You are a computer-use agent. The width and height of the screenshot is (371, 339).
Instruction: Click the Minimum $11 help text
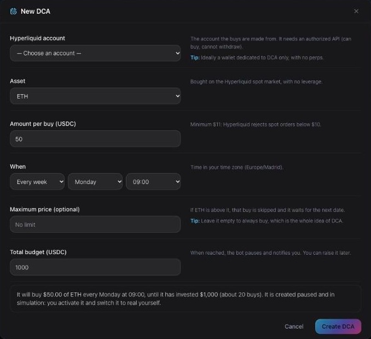point(256,124)
